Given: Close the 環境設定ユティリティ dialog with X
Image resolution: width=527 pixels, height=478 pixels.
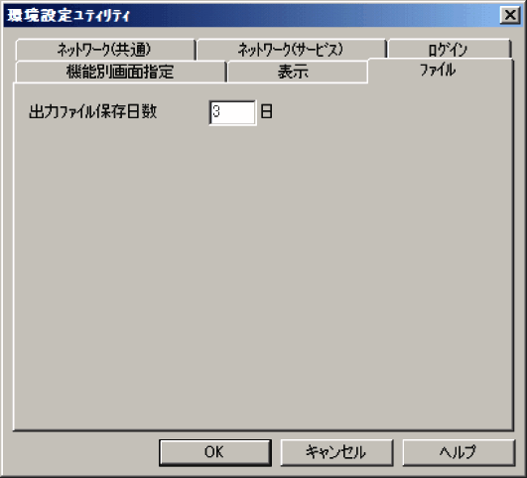Looking at the screenshot, I should point(510,15).
